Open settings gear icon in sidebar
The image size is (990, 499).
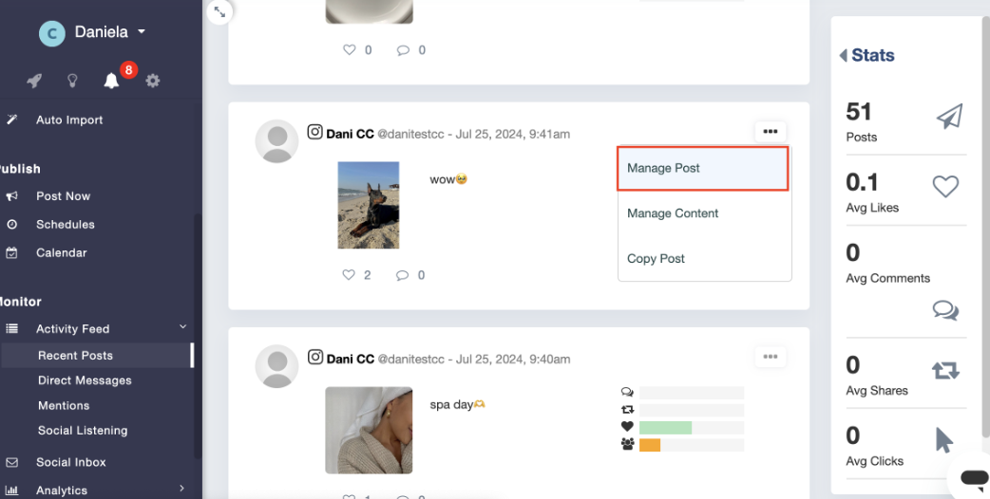tap(152, 81)
